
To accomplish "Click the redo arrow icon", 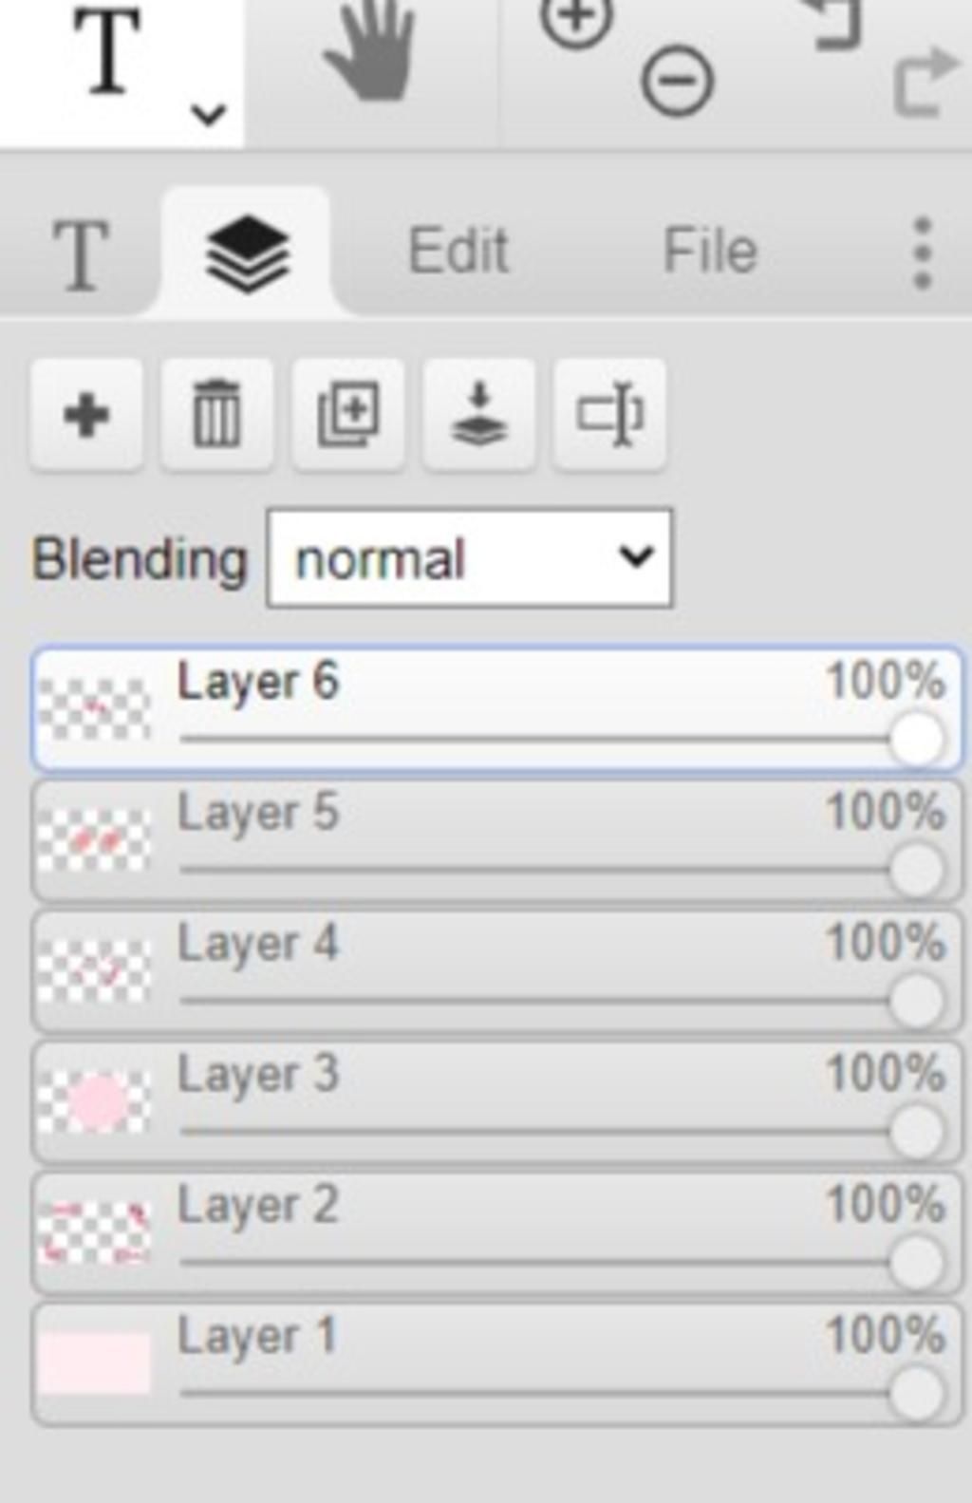I will coord(924,82).
